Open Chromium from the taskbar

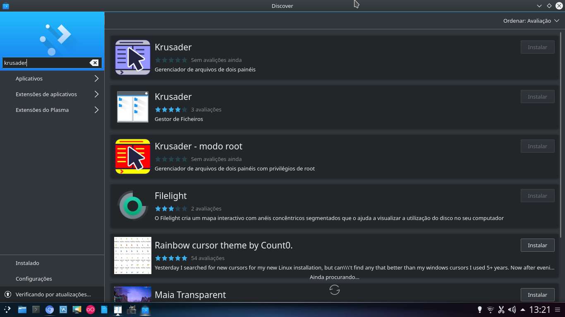pos(50,309)
